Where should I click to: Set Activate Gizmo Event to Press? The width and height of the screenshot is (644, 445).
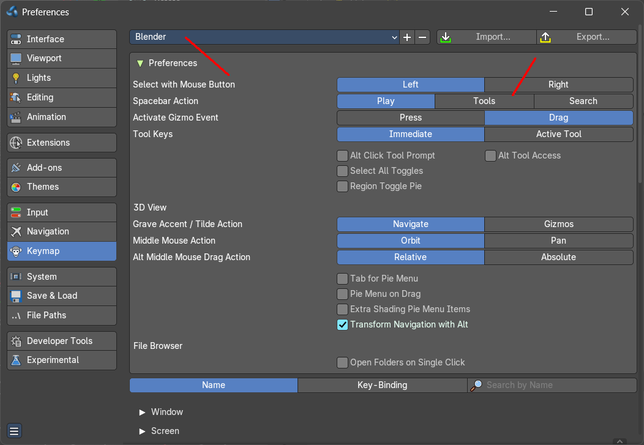point(411,118)
